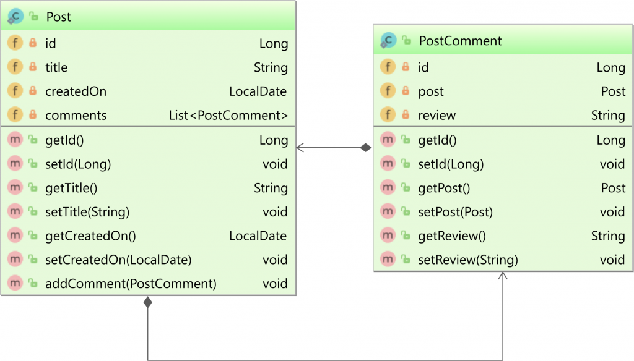The height and width of the screenshot is (361, 634).
Task: Select the comments field name
Action: click(76, 116)
